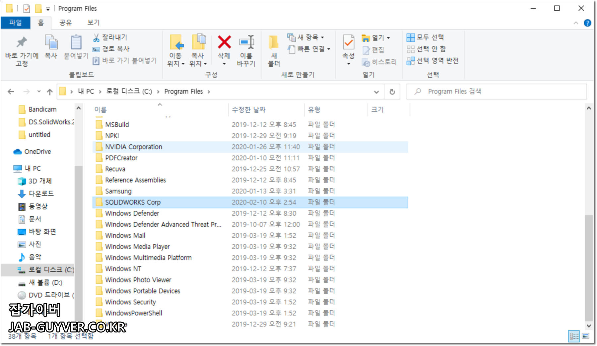
Task: Click Open (열기) in ribbon
Action: pos(375,37)
